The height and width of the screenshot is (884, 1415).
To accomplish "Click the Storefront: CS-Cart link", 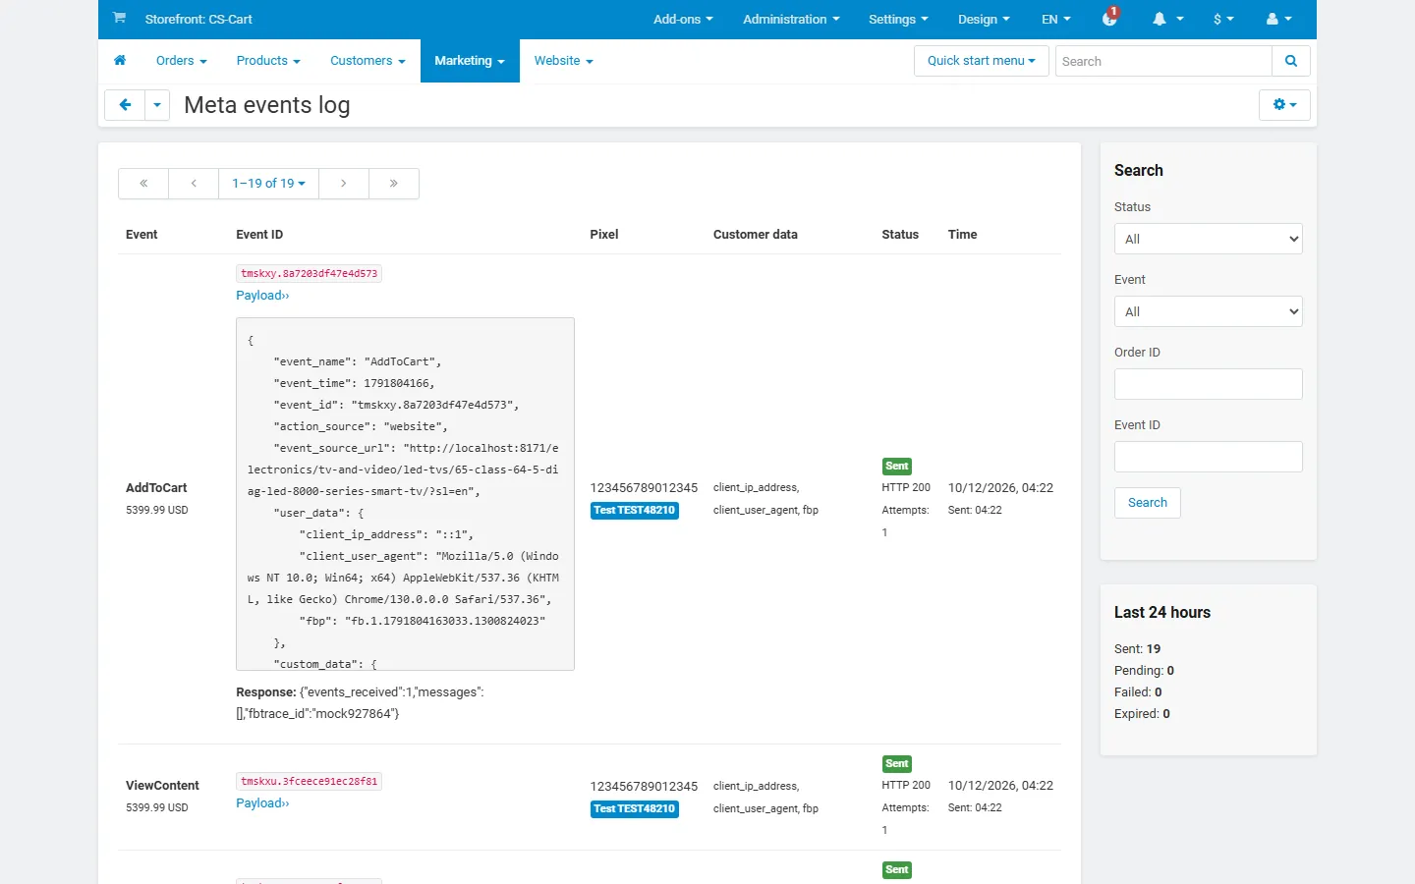I will (198, 19).
